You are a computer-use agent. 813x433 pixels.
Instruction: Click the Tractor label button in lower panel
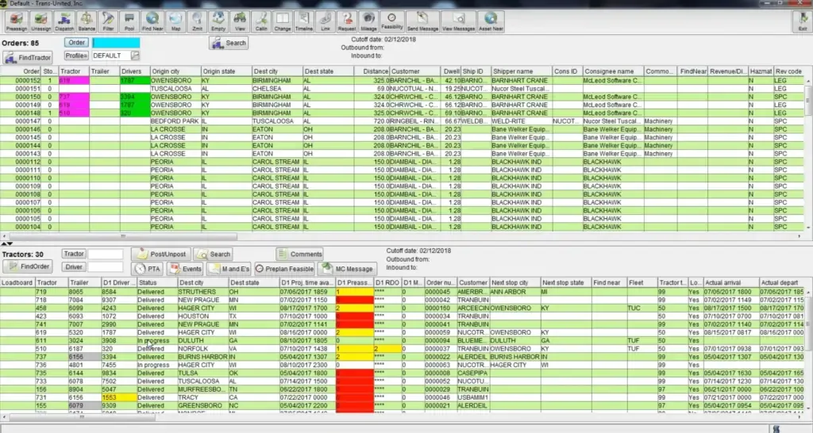[x=74, y=254]
